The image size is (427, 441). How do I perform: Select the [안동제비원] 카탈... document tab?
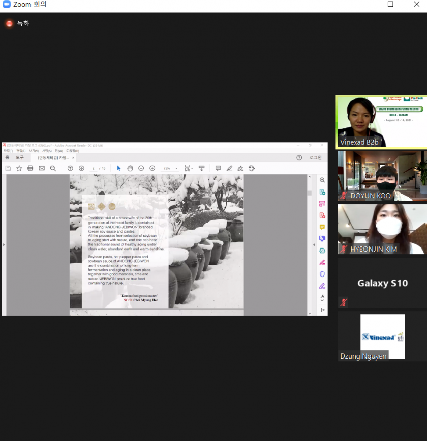point(53,158)
